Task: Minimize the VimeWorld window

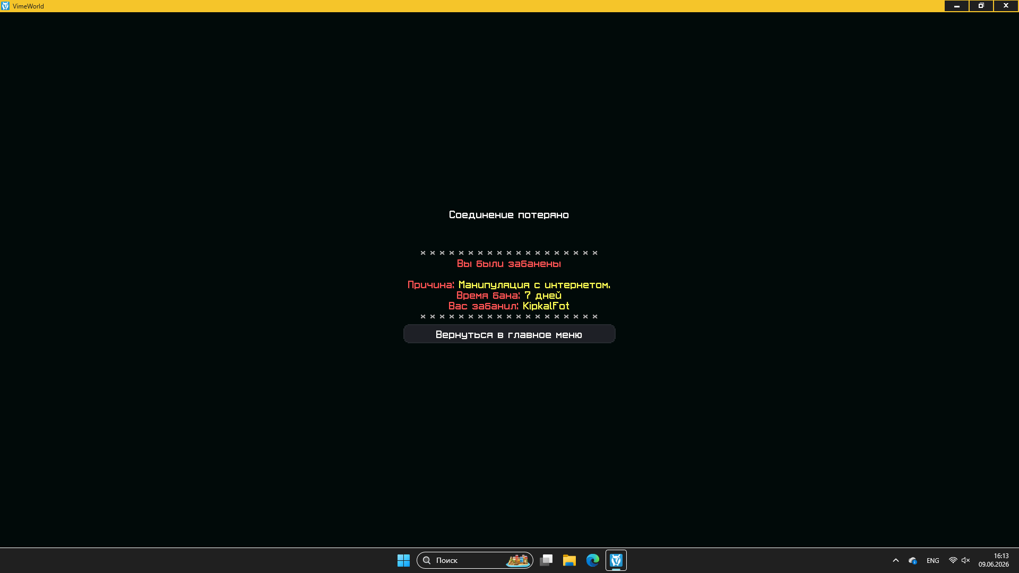Action: tap(957, 6)
